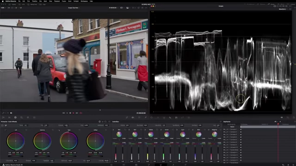
Task: Click the keyframes red playhead marker
Action: tap(278, 124)
